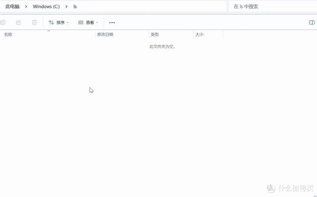Expand the chevron after 此电脑
Viewport: 317px width, 197px height.
point(26,6)
